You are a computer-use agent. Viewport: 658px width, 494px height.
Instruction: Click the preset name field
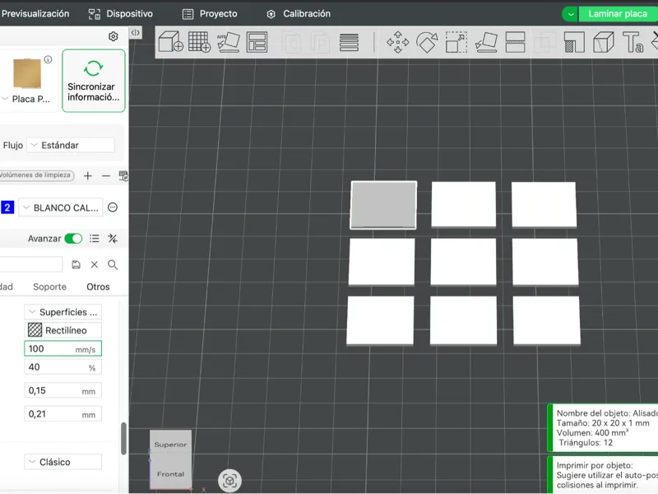(30, 264)
